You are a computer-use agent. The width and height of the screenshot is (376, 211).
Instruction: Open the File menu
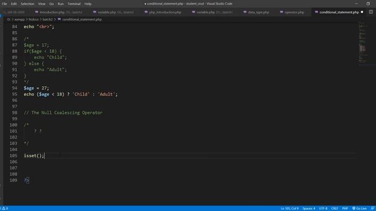4,4
